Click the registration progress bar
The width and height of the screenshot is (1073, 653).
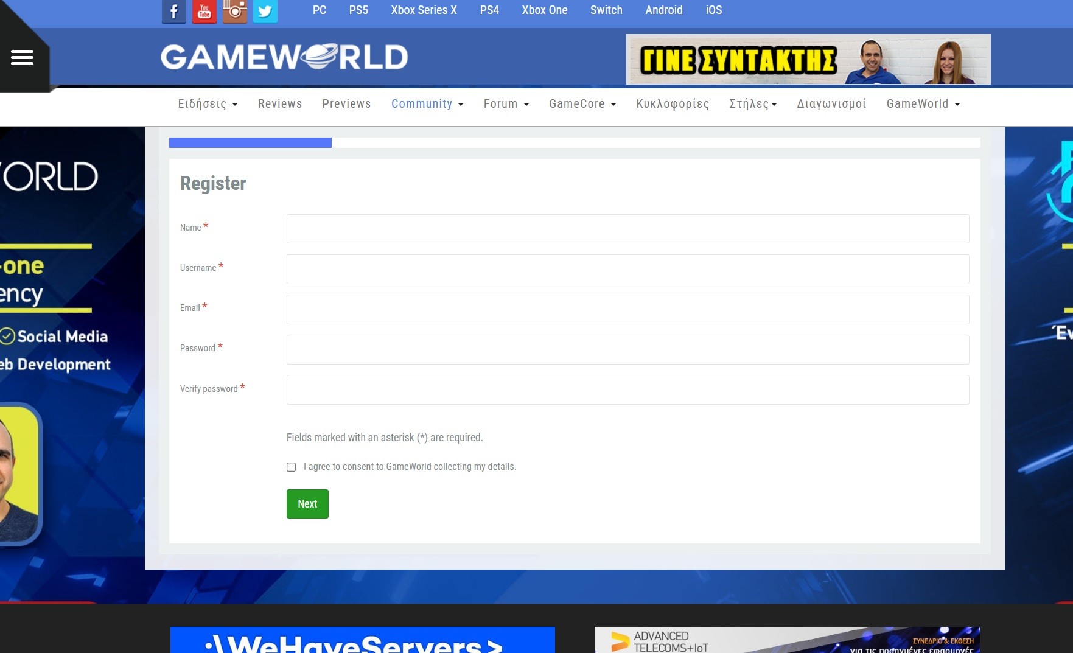575,142
